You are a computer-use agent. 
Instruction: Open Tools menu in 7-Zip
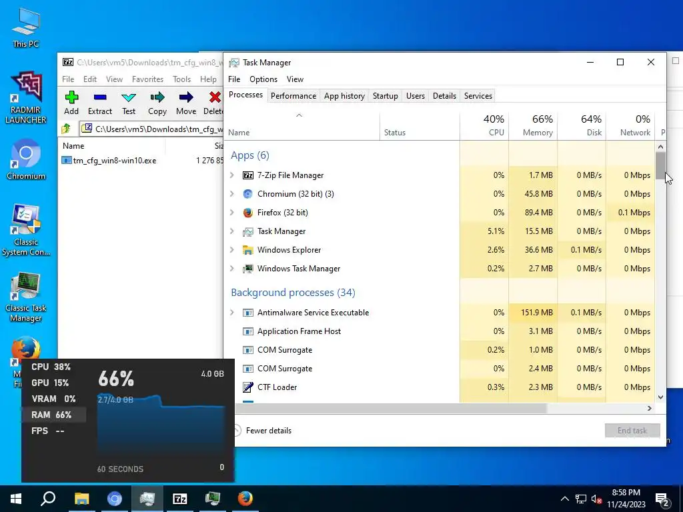181,79
